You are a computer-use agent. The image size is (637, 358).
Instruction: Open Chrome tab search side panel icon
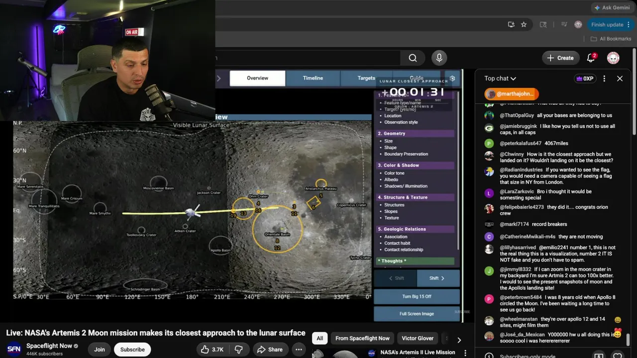[543, 24]
